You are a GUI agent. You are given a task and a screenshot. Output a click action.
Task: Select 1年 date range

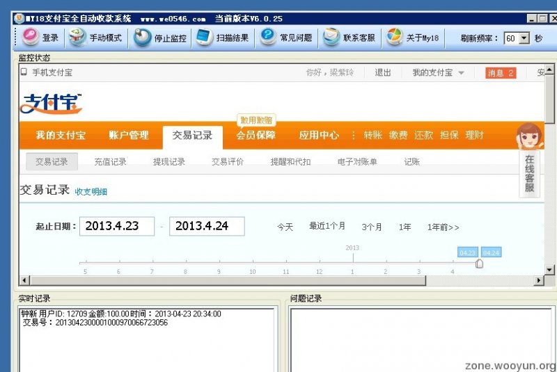point(405,227)
